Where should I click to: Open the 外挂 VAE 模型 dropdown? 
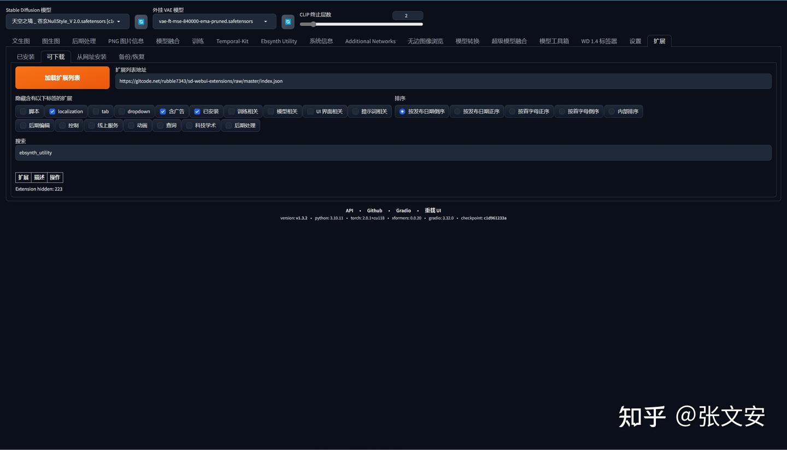(213, 21)
